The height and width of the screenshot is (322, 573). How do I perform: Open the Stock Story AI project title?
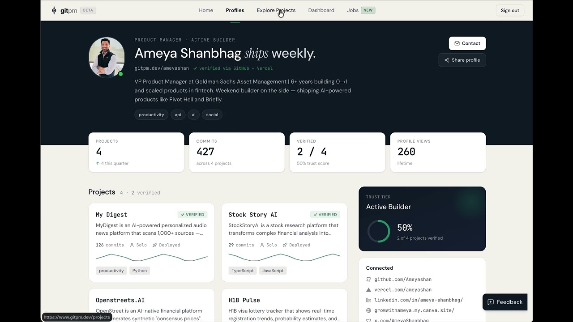pyautogui.click(x=253, y=215)
